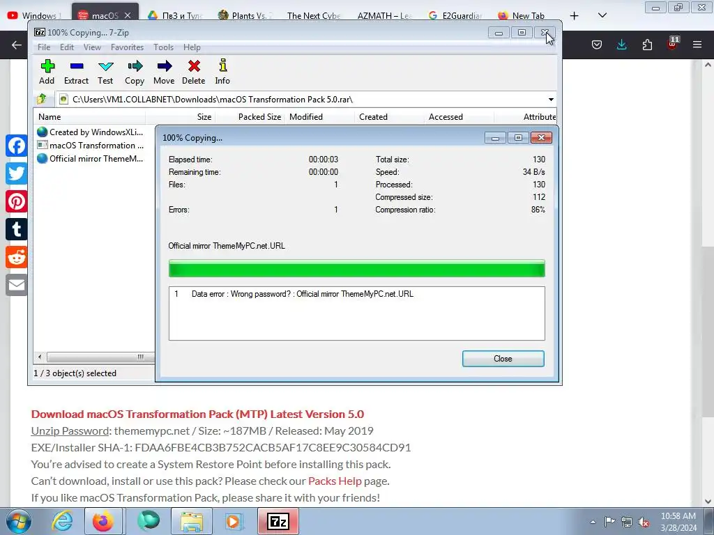Click the Extract toolbar icon
Image resolution: width=714 pixels, height=535 pixels.
(x=76, y=72)
